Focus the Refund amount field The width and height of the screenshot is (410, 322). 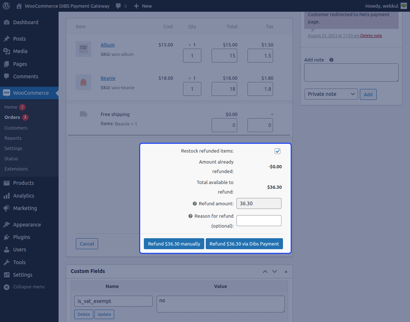259,203
